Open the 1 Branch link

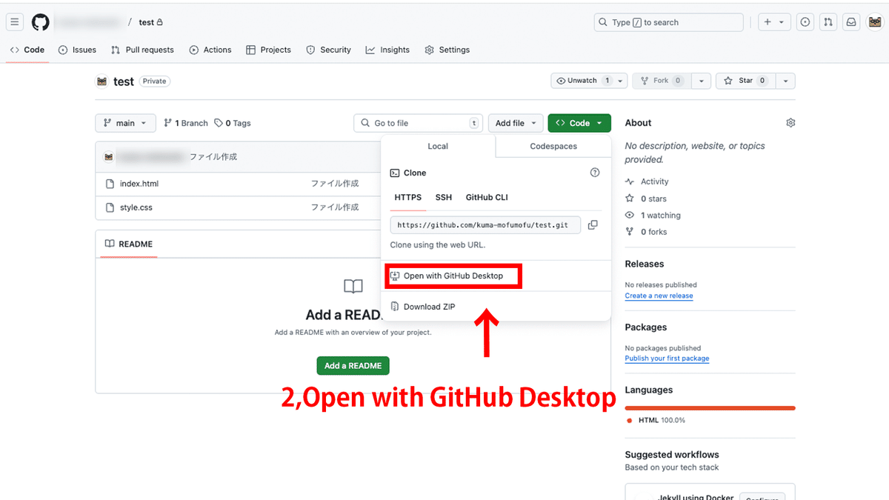[x=186, y=123]
